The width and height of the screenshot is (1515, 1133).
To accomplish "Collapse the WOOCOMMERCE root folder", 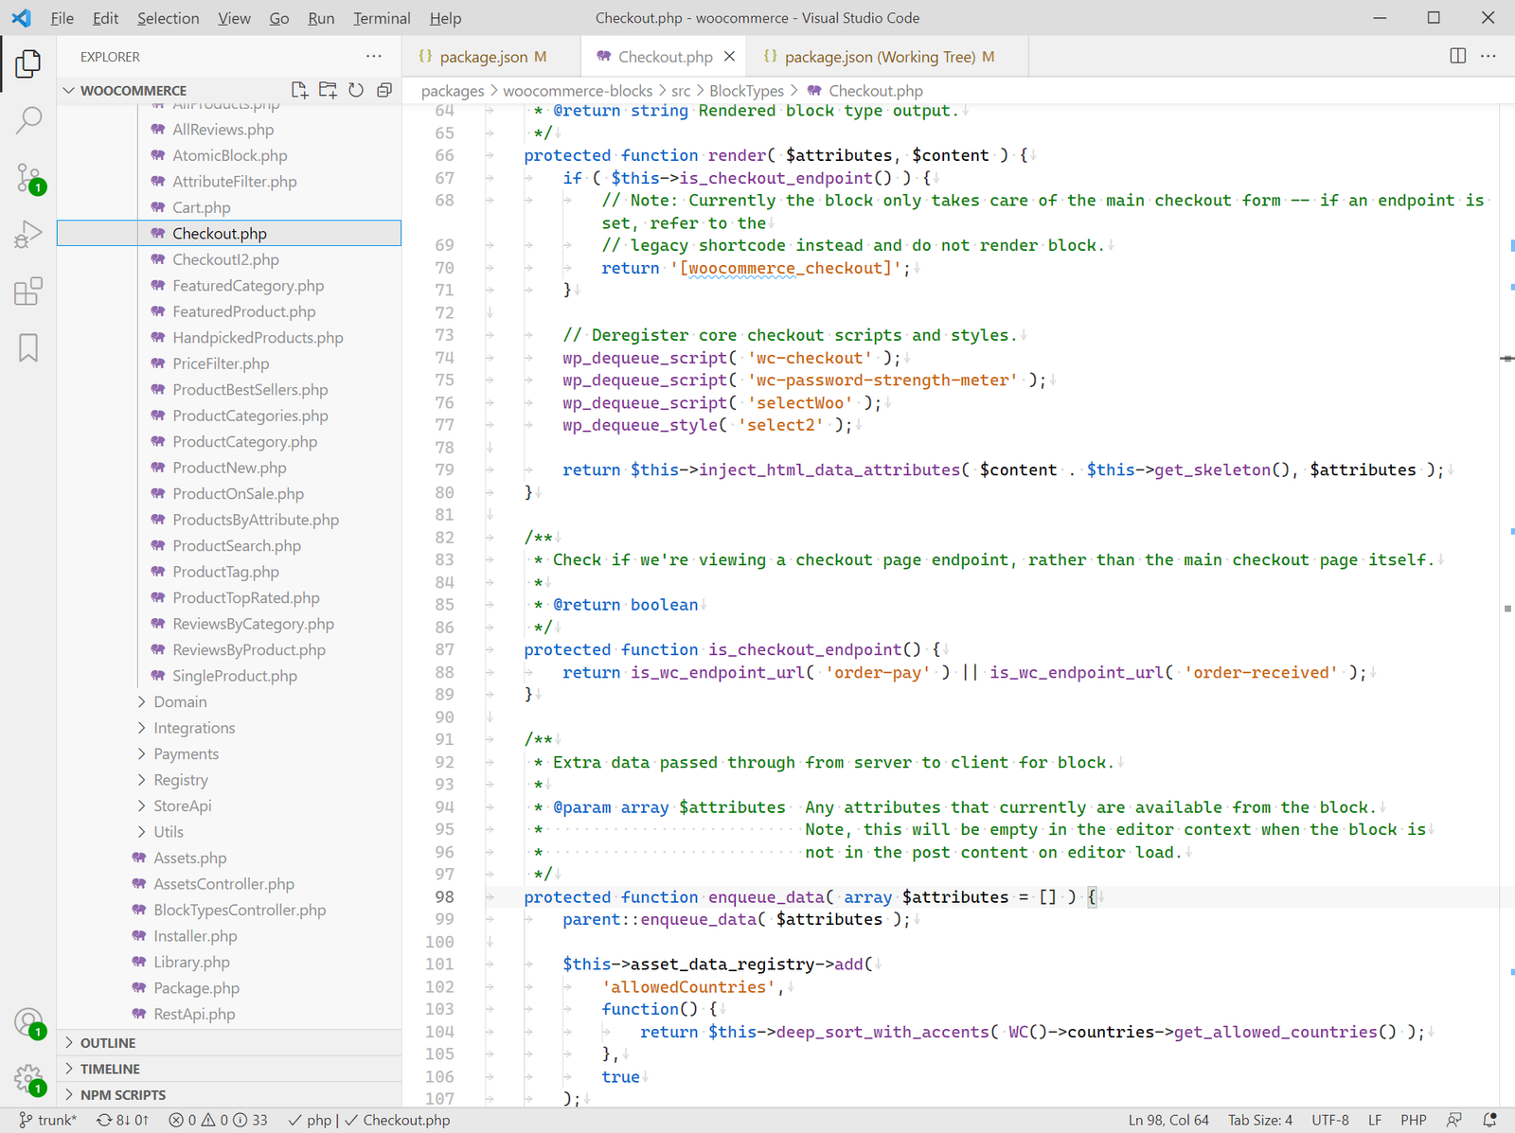I will pyautogui.click(x=133, y=91).
